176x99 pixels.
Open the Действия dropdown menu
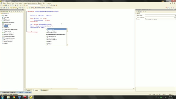(x=3, y=12)
